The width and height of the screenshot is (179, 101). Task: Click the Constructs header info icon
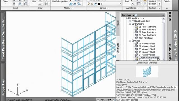[136, 15]
